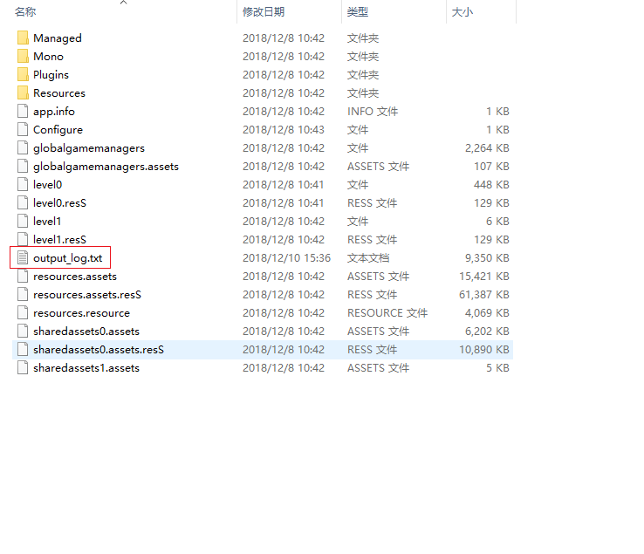644x554 pixels.
Task: Click the INFO 文件 type cell
Action: (373, 112)
